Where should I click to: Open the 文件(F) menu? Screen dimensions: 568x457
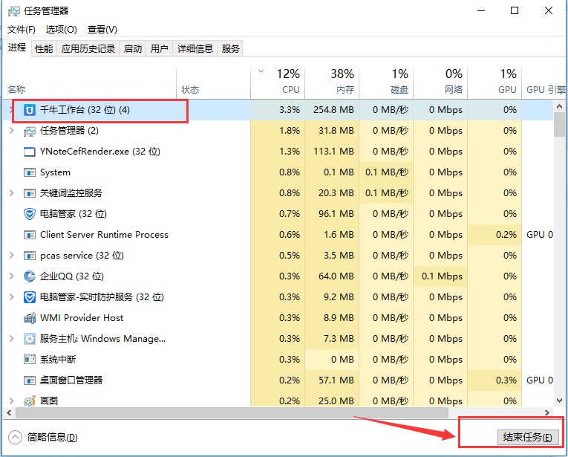tap(22, 30)
